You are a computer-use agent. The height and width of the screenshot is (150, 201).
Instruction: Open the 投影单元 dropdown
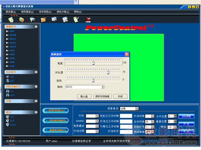point(137,109)
